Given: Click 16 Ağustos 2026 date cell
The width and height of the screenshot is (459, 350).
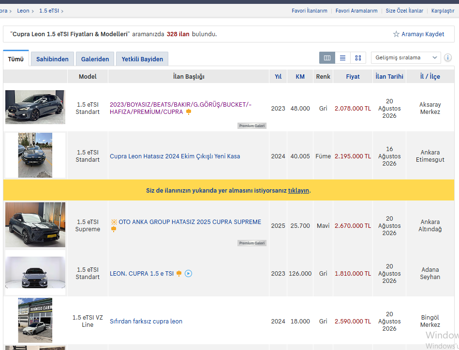Looking at the screenshot, I should point(389,156).
